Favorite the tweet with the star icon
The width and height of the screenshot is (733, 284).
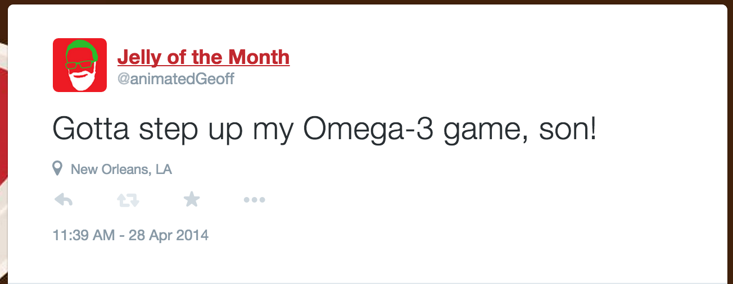[192, 199]
